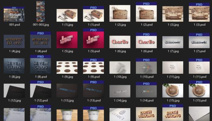Image resolution: width=212 pixels, height=121 pixels.
Task: Select the Your Logo 1 (14).jpg thumbnail
Action: click(120, 90)
